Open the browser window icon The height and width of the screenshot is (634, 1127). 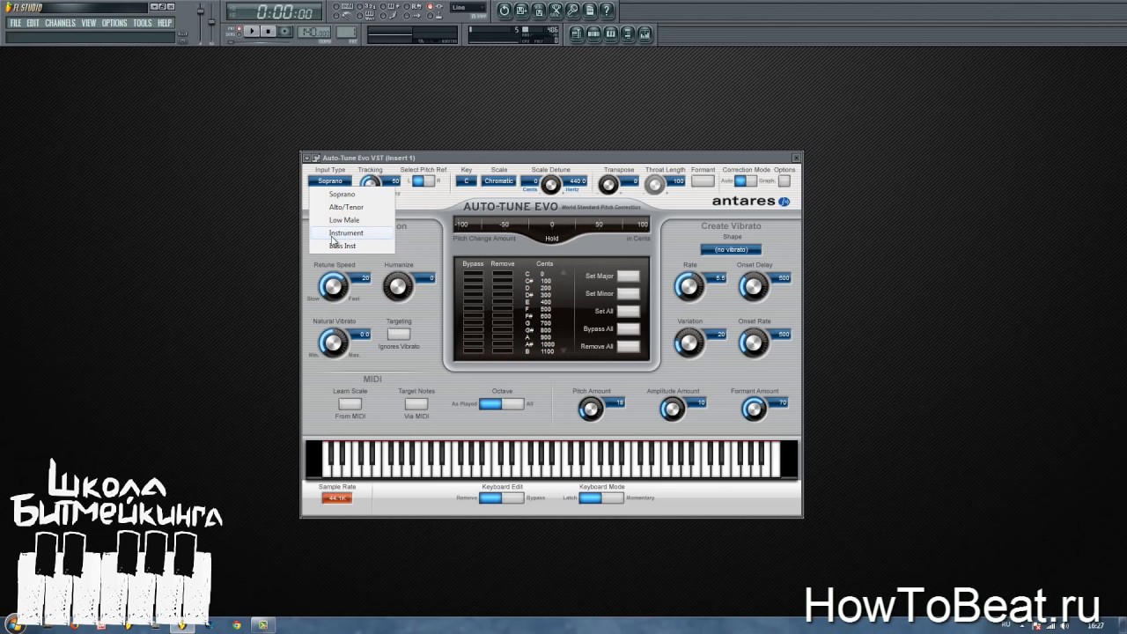point(628,33)
